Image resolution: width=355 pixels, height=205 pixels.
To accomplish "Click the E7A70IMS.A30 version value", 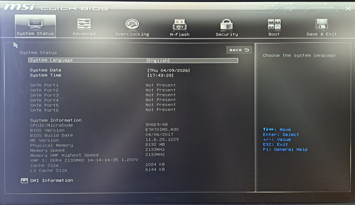I will click(162, 129).
